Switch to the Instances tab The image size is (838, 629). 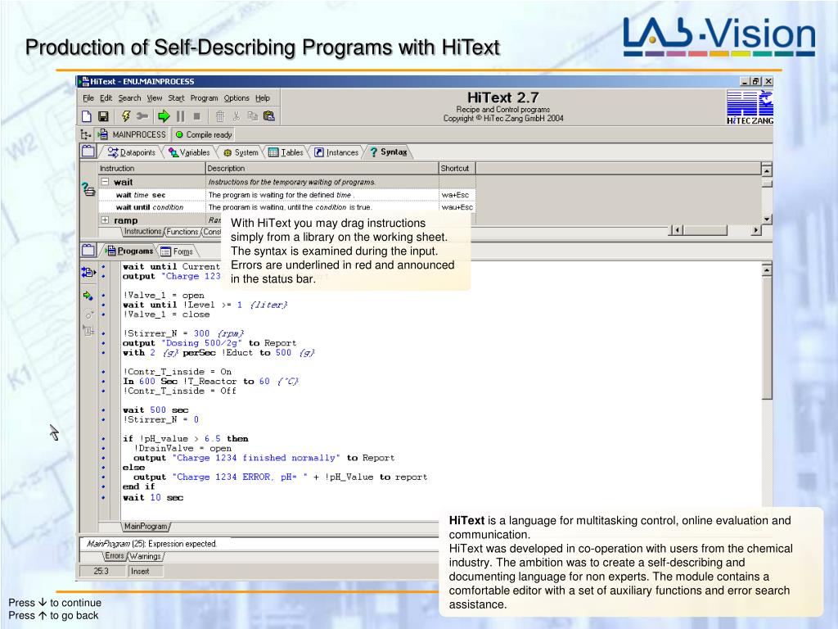click(336, 152)
